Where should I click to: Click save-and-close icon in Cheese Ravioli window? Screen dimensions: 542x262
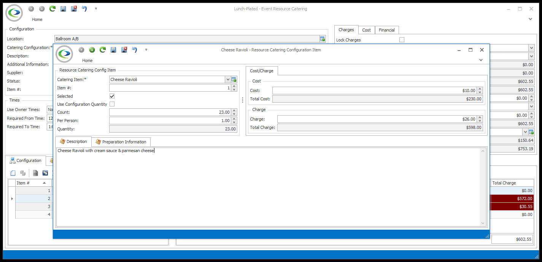124,50
